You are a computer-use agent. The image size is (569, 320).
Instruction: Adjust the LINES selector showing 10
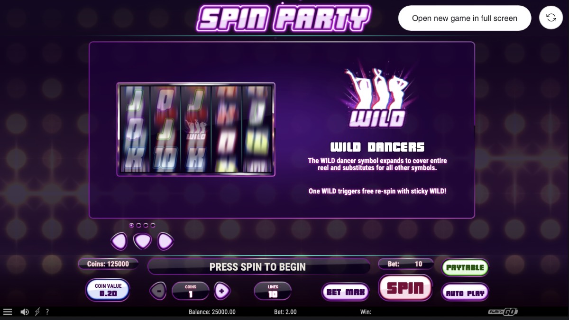point(273,291)
